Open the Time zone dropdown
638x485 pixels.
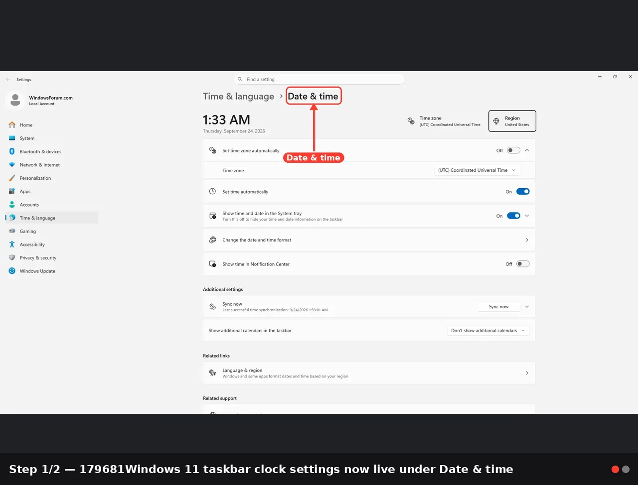tap(477, 170)
